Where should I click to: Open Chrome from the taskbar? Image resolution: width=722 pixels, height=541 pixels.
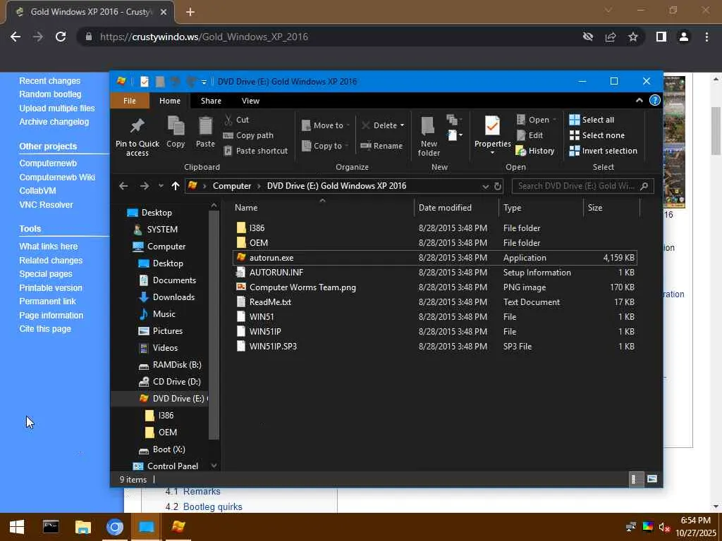(115, 527)
